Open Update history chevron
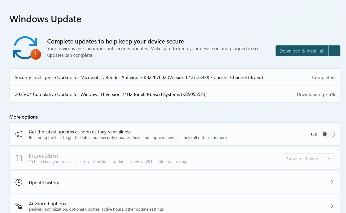346x213 pixels. [332, 182]
